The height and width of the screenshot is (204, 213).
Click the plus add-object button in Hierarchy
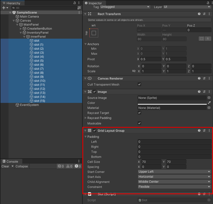point(4,8)
